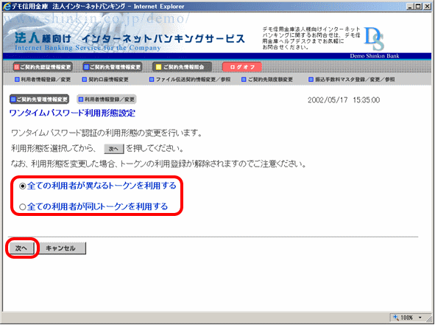Maximize the Internet Explorer window
Image resolution: width=435 pixels, height=325 pixels.
point(418,6)
